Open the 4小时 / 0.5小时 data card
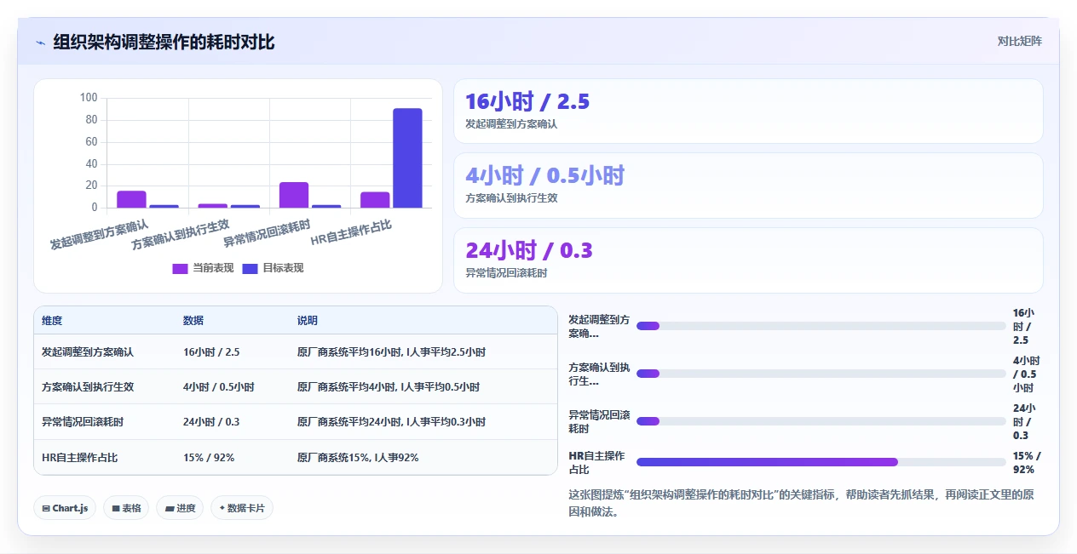Image resolution: width=1077 pixels, height=554 pixels. (x=748, y=186)
